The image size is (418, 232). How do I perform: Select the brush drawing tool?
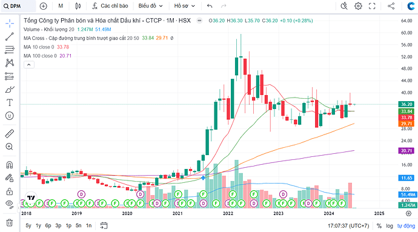click(x=10, y=90)
